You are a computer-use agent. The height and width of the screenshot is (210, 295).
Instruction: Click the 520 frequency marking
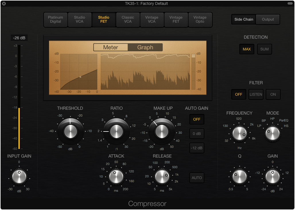tap(239, 119)
